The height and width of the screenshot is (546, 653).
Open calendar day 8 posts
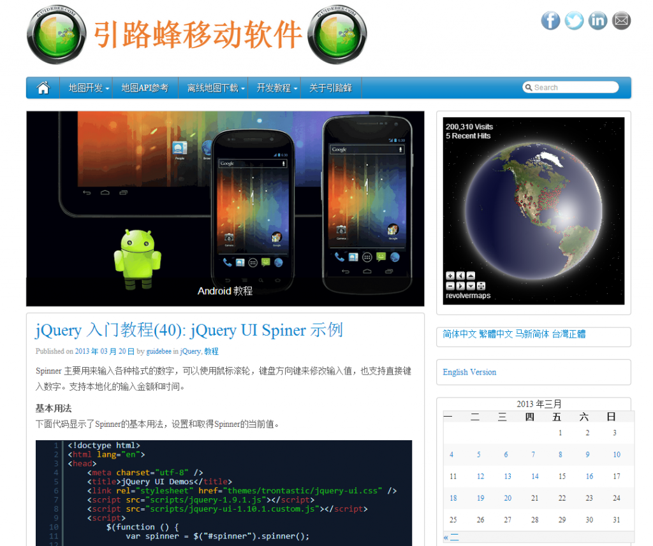tap(560, 454)
